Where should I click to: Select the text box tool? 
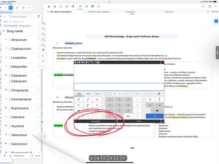[x=87, y=7]
